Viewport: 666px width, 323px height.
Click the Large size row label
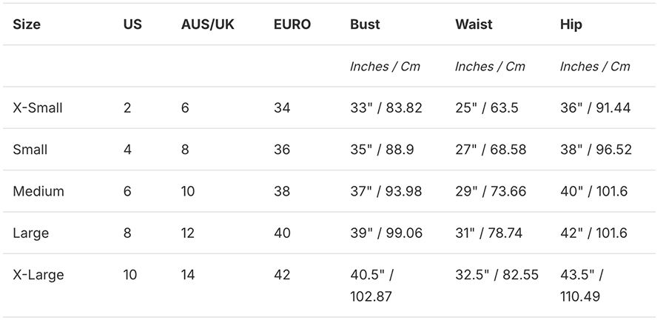30,233
